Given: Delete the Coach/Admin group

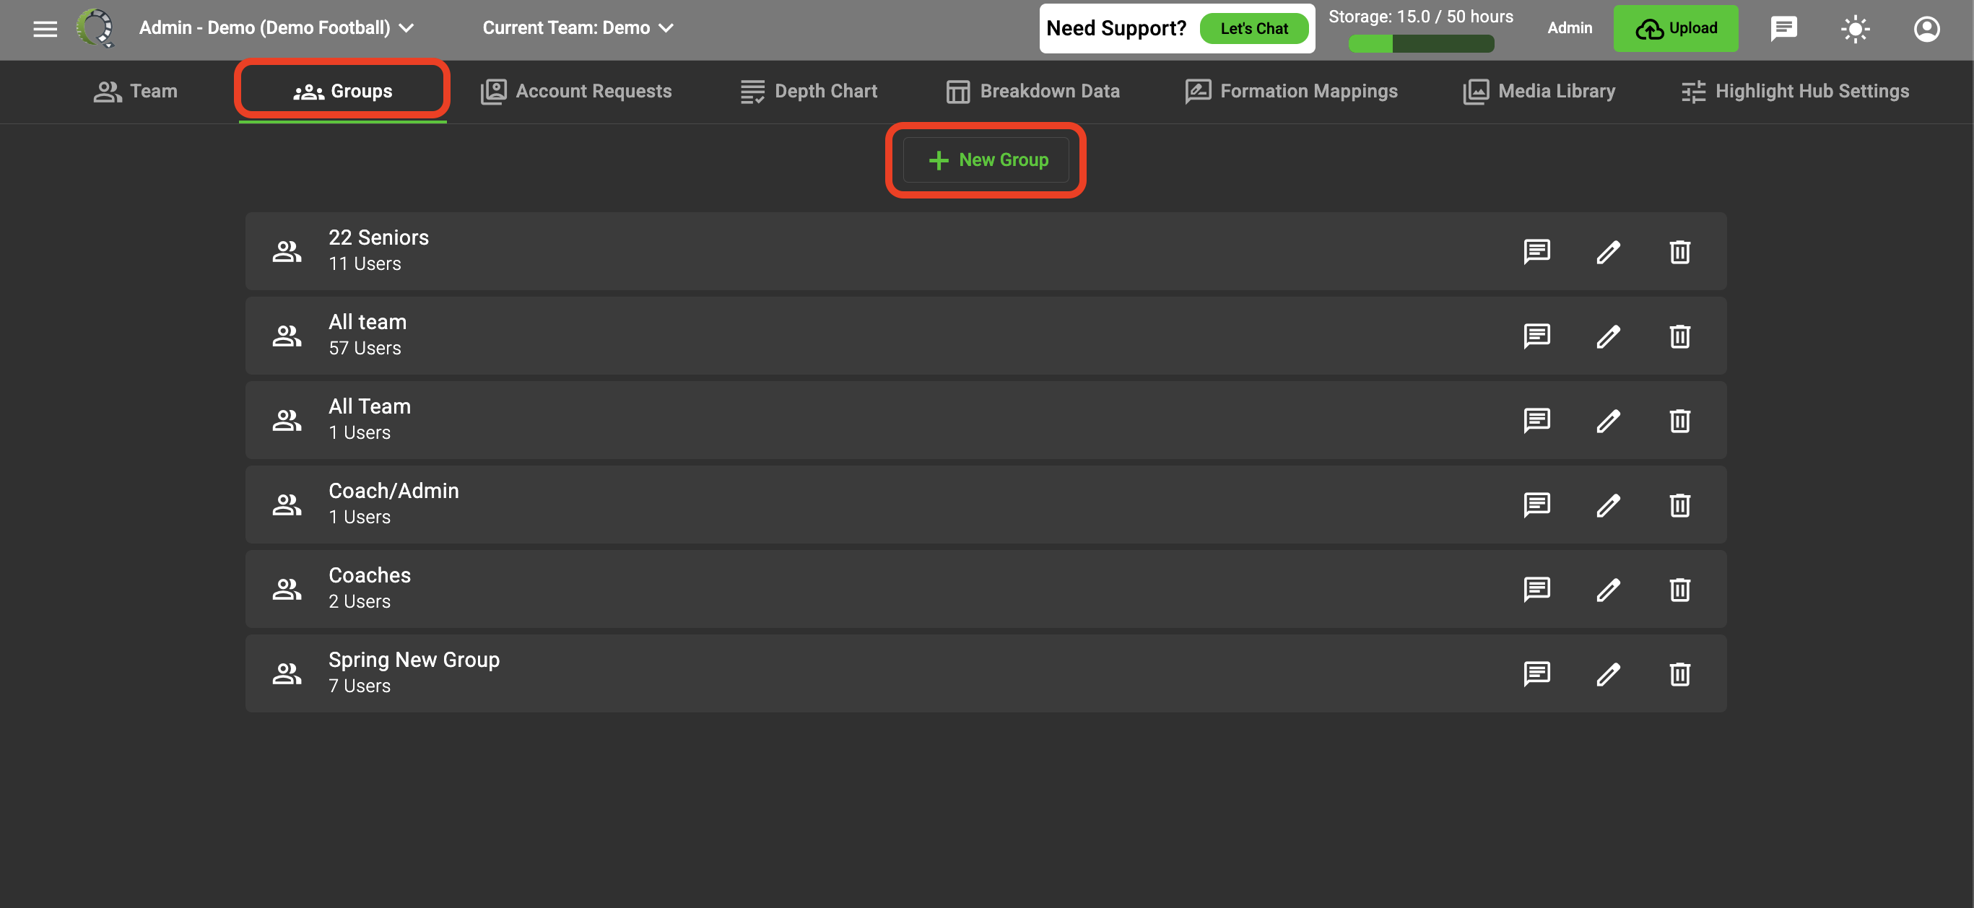Looking at the screenshot, I should (x=1679, y=505).
